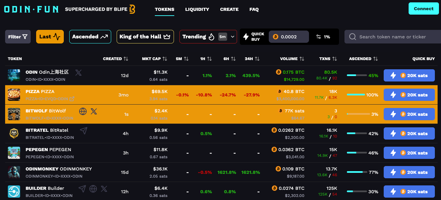Quick buy 20K sats of PIZZA
Screen dimensions: 441x200
tap(409, 95)
